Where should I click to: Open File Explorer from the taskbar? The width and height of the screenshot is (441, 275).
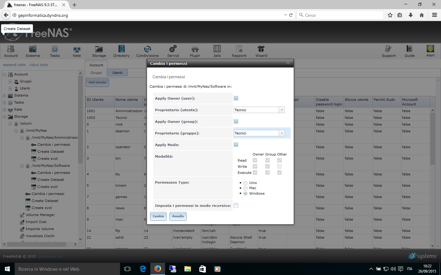pyautogui.click(x=187, y=269)
